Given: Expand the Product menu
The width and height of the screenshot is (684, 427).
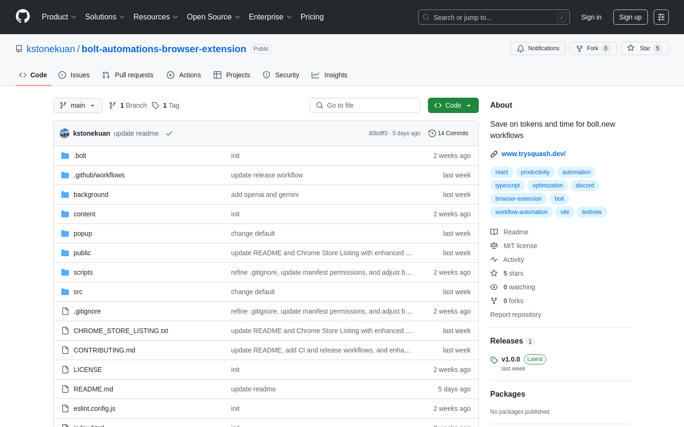Looking at the screenshot, I should [x=59, y=17].
